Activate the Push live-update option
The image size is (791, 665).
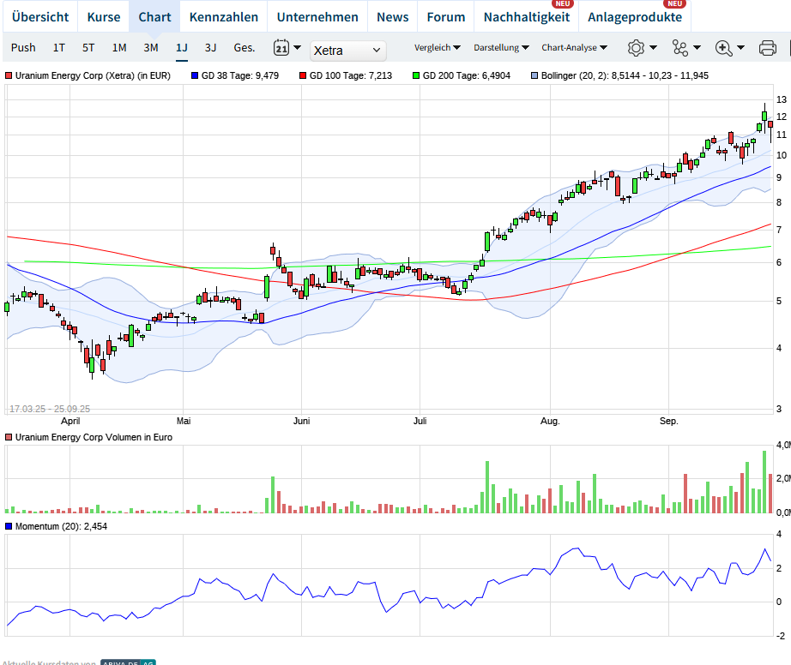point(23,48)
